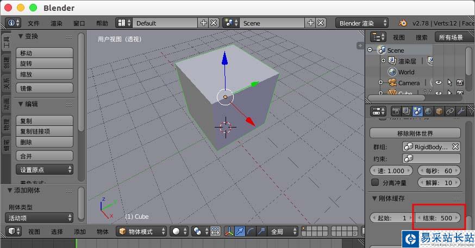
Task: Switch to Modifiers wrench tab
Action: tap(461, 111)
